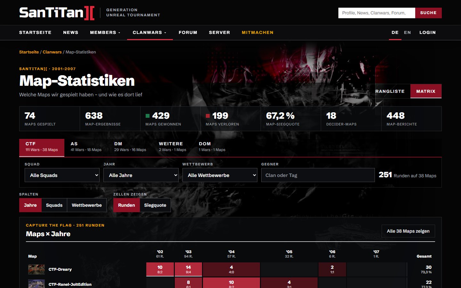Screen dimensions: 461x288
Task: Switch language to EN
Action: click(407, 33)
